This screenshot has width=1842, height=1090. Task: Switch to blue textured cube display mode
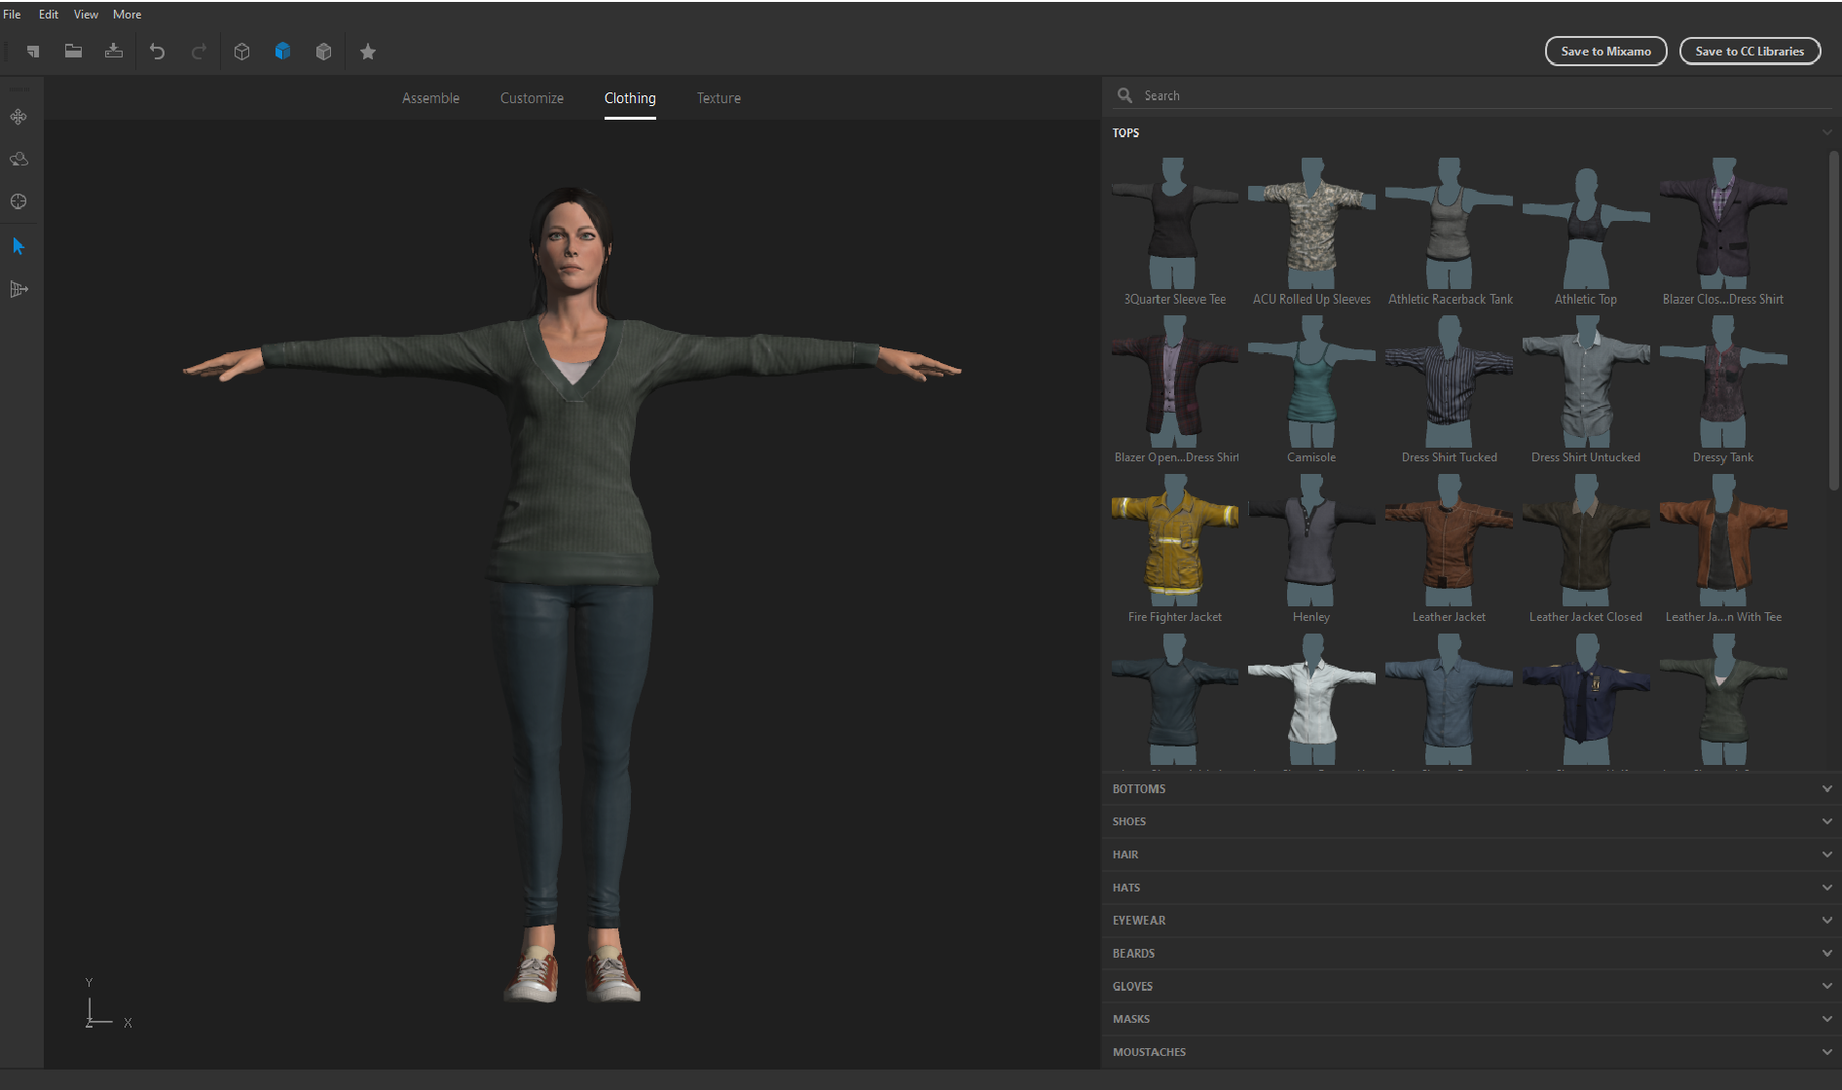282,52
